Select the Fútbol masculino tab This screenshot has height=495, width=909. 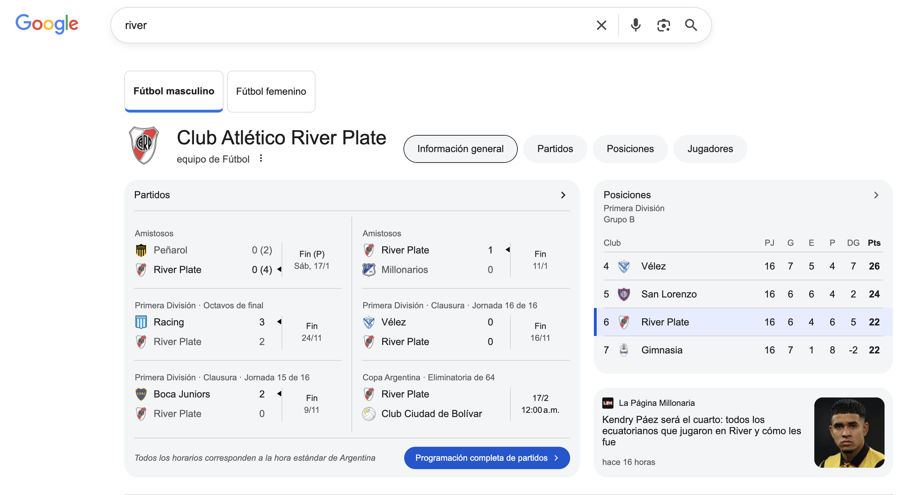[x=174, y=91]
